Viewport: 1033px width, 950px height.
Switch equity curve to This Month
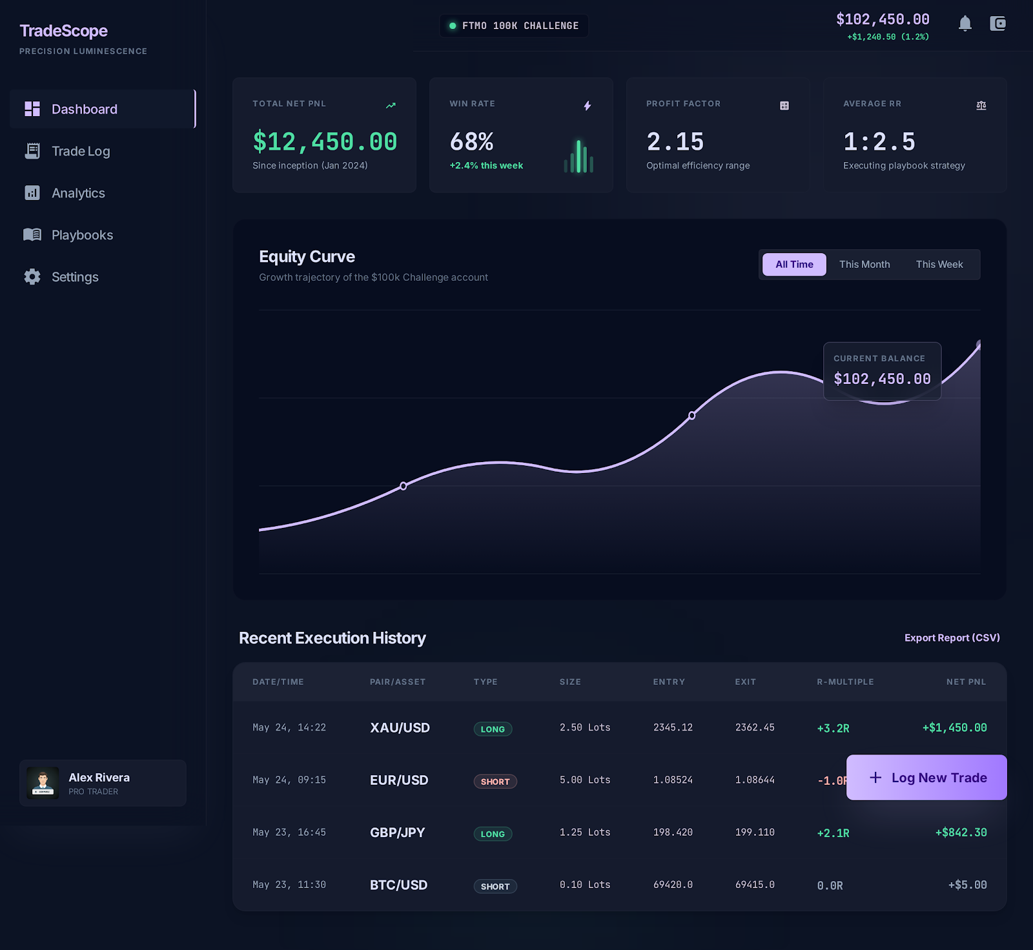coord(864,265)
